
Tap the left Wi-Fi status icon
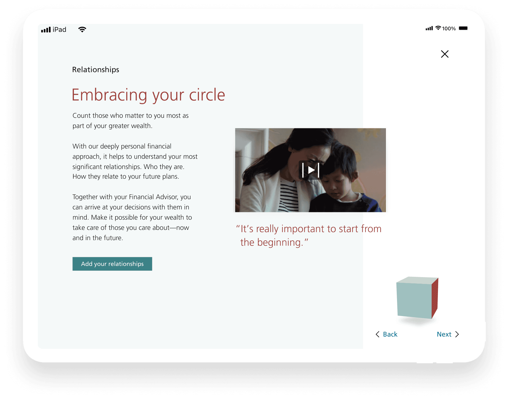82,30
